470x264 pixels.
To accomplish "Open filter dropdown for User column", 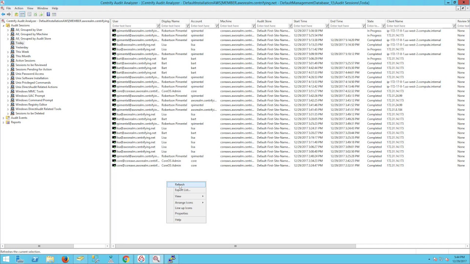I will tap(158, 26).
